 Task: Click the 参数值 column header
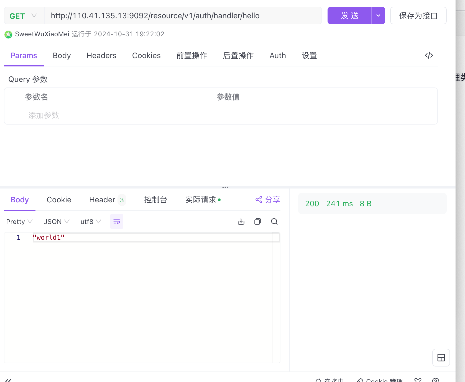click(x=228, y=97)
